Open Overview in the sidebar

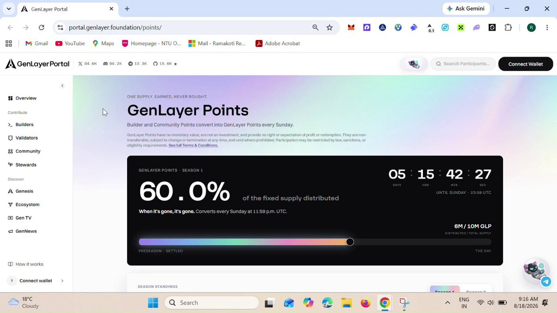(x=22, y=98)
